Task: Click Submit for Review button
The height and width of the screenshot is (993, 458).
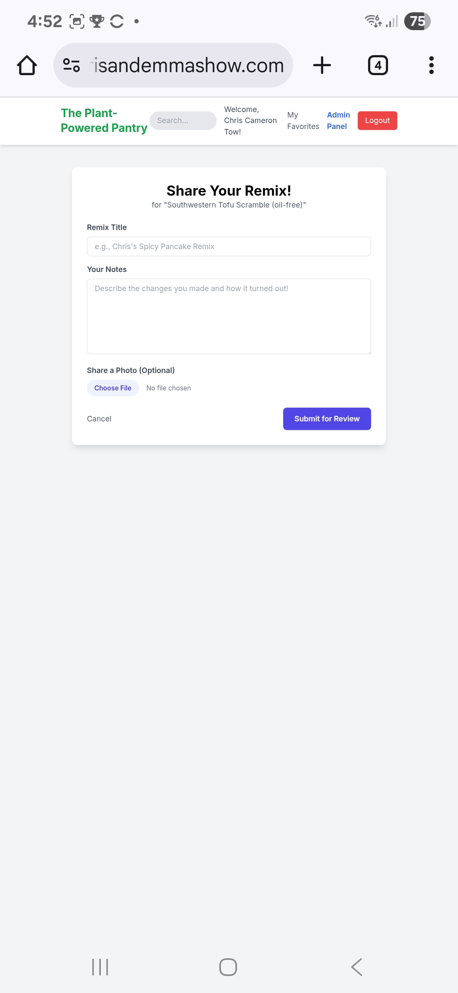Action: 327,419
